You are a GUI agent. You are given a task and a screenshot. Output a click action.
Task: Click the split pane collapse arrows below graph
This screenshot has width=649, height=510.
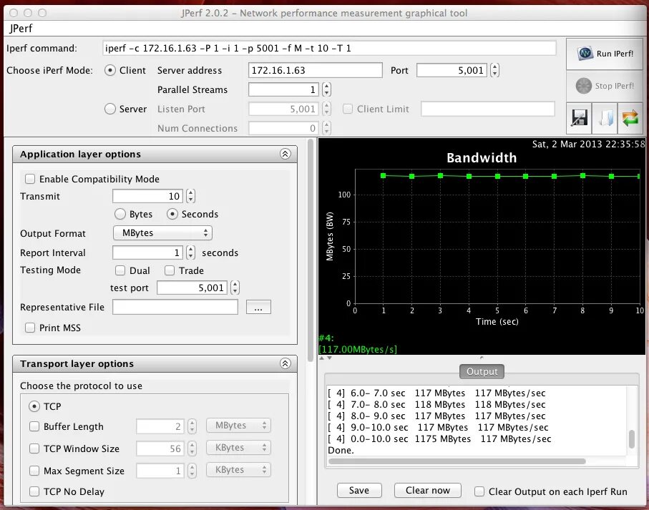[x=326, y=358]
